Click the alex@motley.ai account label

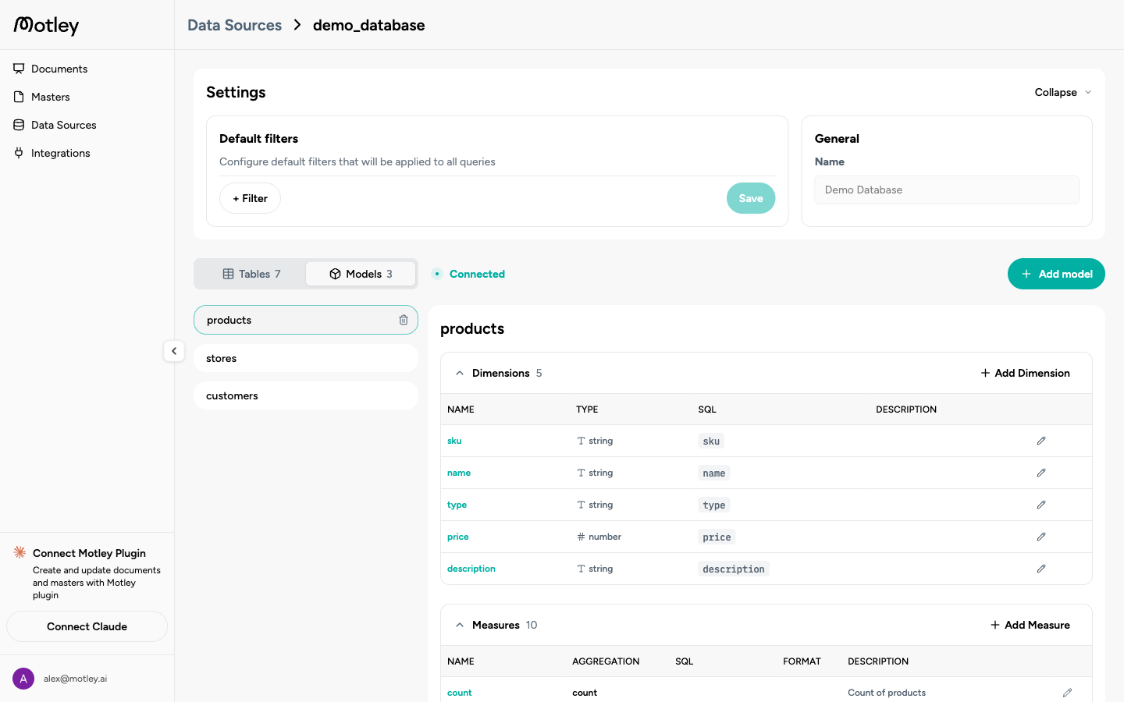click(x=75, y=679)
